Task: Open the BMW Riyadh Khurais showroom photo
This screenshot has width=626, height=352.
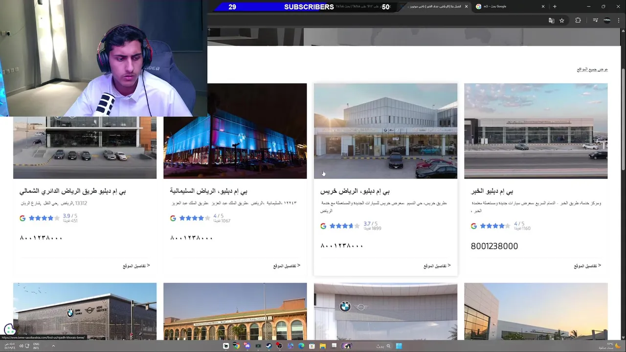Action: click(x=385, y=131)
